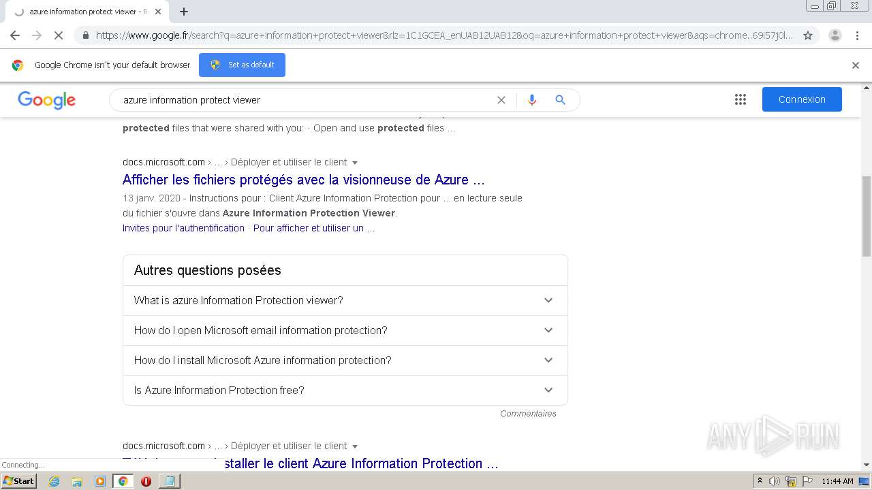Image resolution: width=872 pixels, height=490 pixels.
Task: Open the clock showing 11:44 AM
Action: pos(837,481)
